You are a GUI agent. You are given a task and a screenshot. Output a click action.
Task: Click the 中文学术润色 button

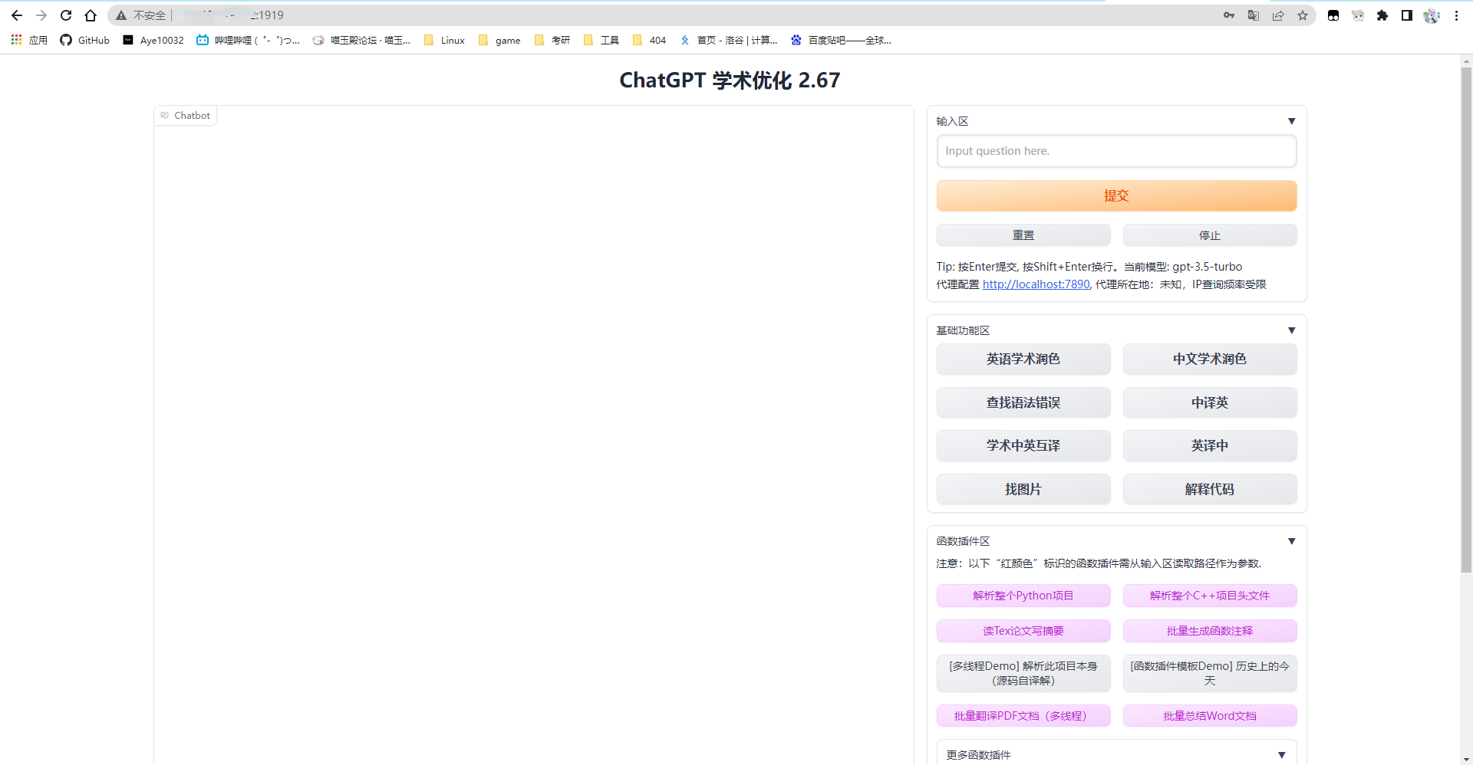1210,359
